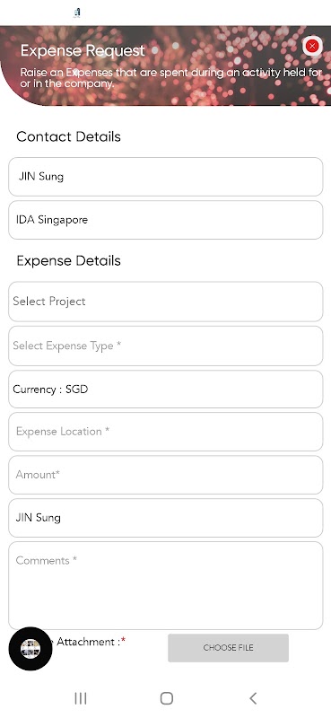Tap the Amount input field
331x718 pixels.
coord(166,475)
